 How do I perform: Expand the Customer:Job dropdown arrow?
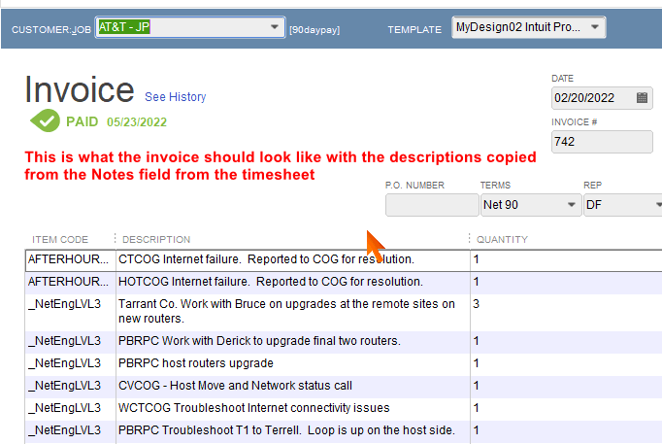point(275,27)
